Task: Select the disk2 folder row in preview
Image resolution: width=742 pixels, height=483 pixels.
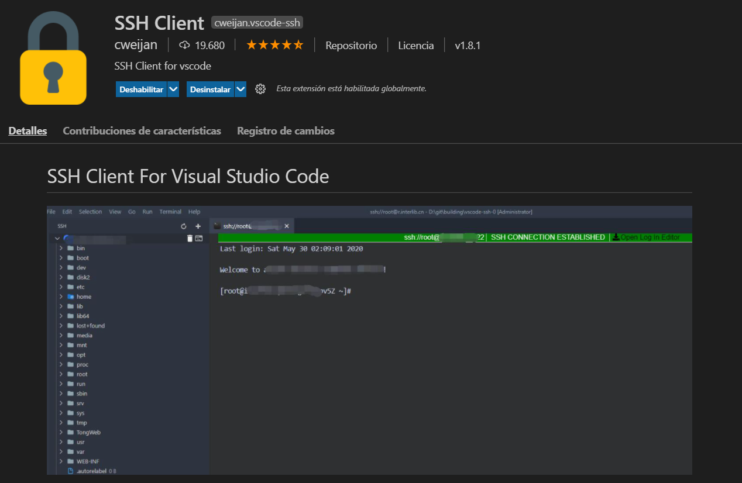Action: [x=128, y=277]
